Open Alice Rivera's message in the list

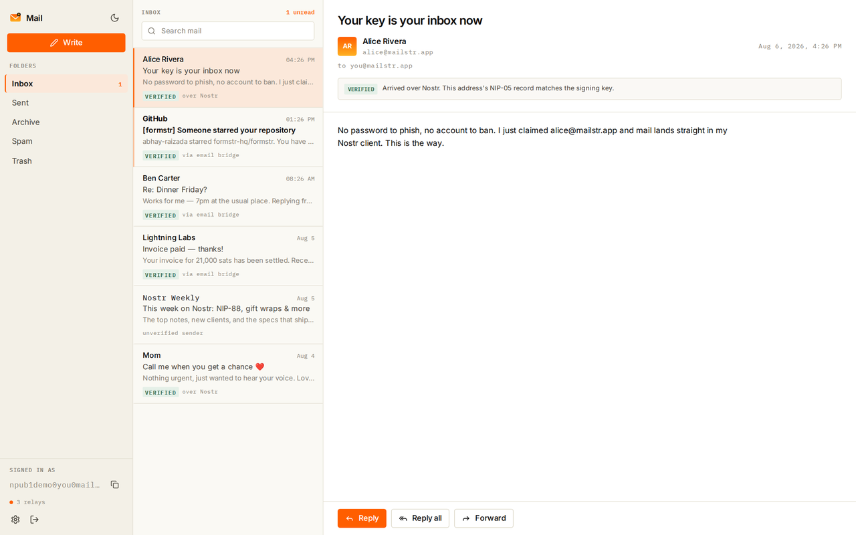(228, 78)
